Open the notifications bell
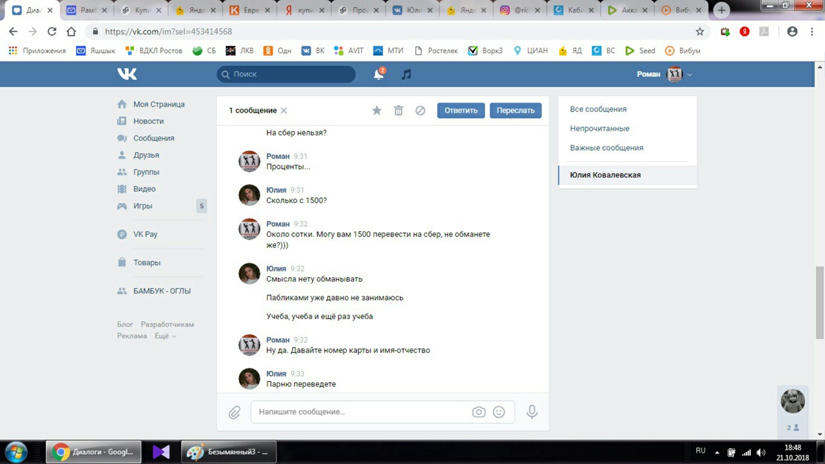 coord(379,75)
